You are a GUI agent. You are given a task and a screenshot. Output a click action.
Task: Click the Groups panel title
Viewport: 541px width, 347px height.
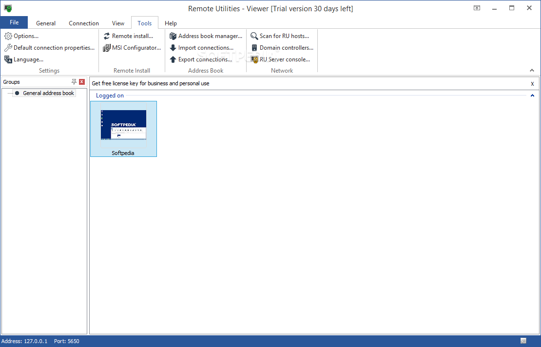pyautogui.click(x=11, y=82)
